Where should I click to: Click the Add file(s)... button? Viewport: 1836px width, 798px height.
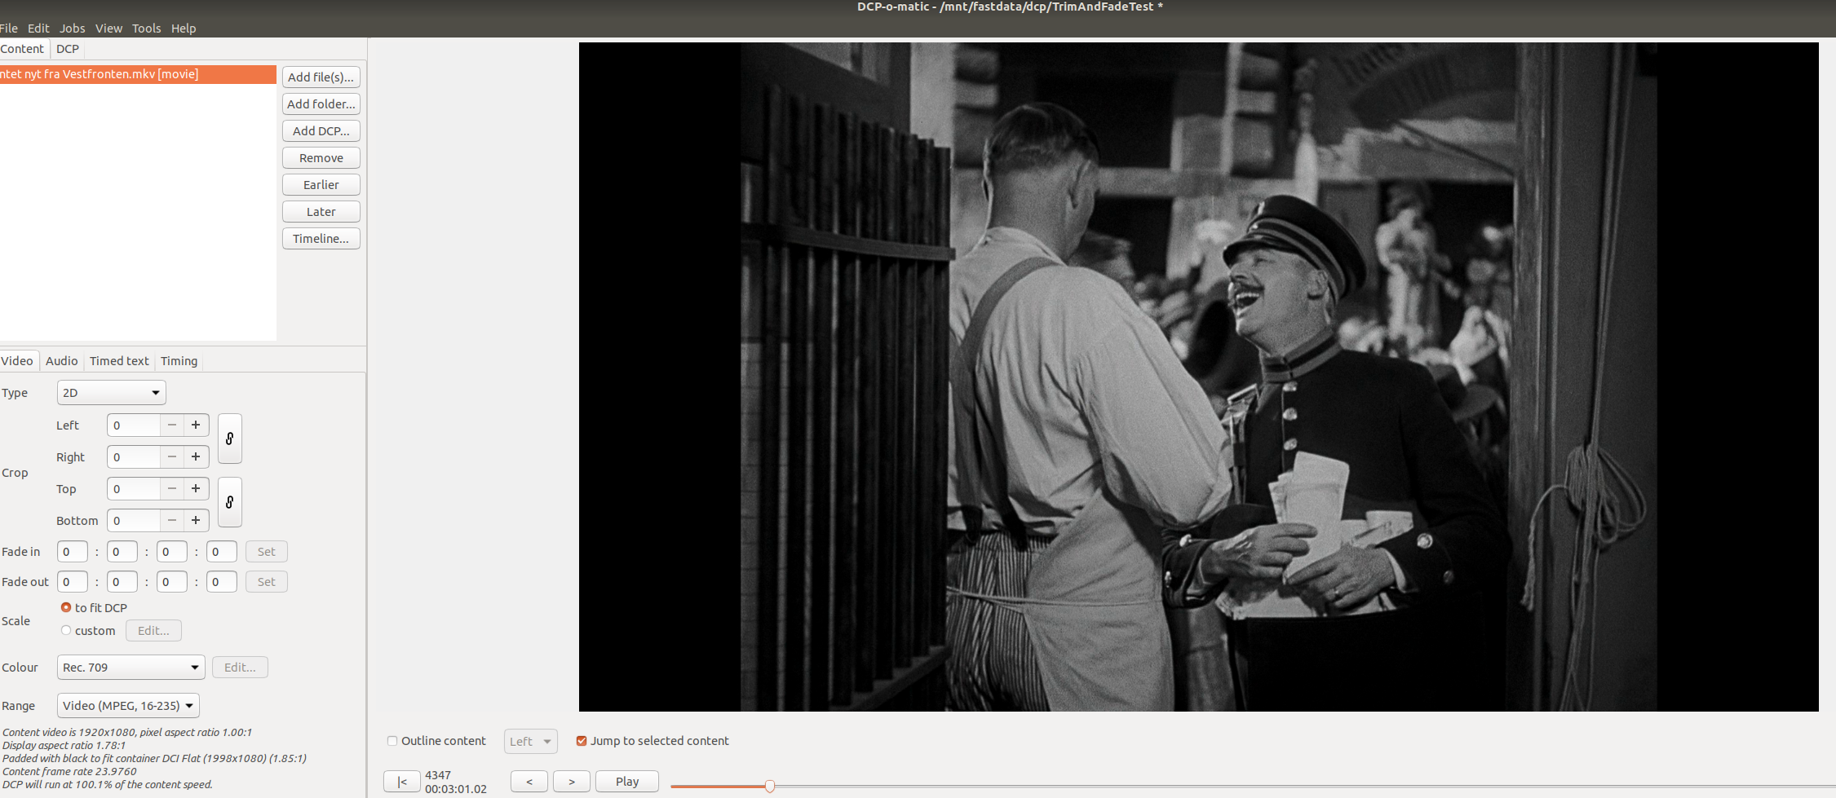click(321, 77)
